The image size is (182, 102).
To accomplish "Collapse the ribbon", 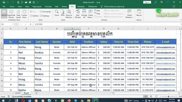I will pos(181,20).
